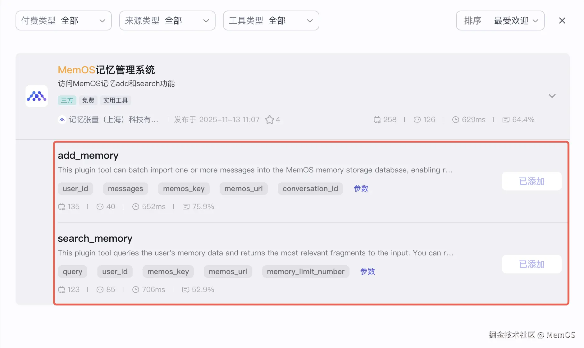Click the plugin call count icon beside 258
The image size is (584, 348).
[377, 120]
